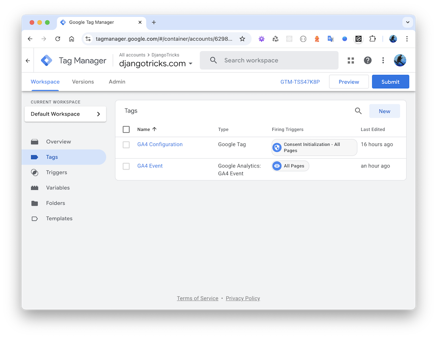Image resolution: width=437 pixels, height=338 pixels.
Task: Open Triggers in the sidebar
Action: coord(64,172)
